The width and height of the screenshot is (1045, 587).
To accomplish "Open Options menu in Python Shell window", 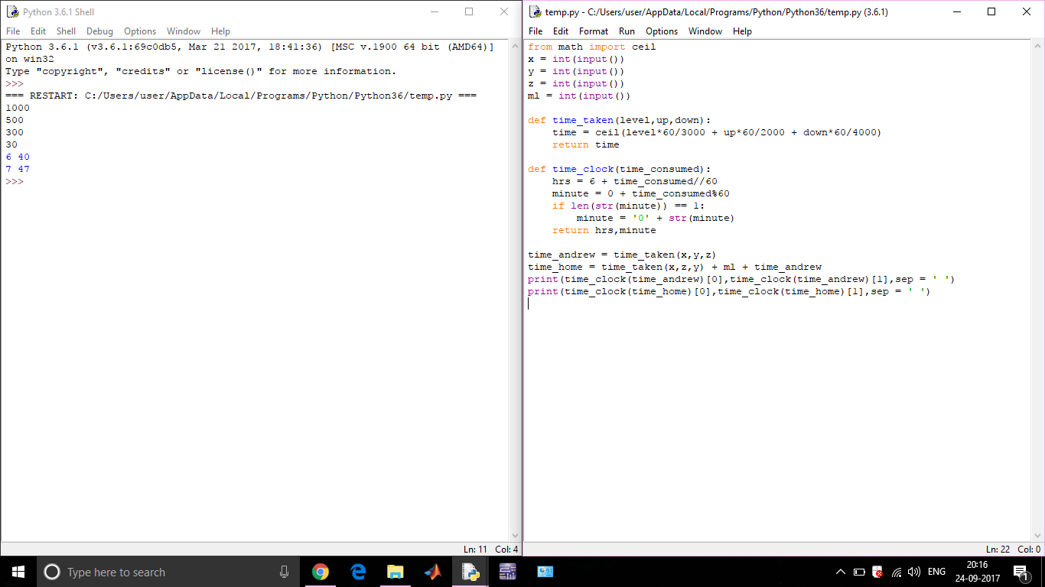I will click(x=140, y=31).
